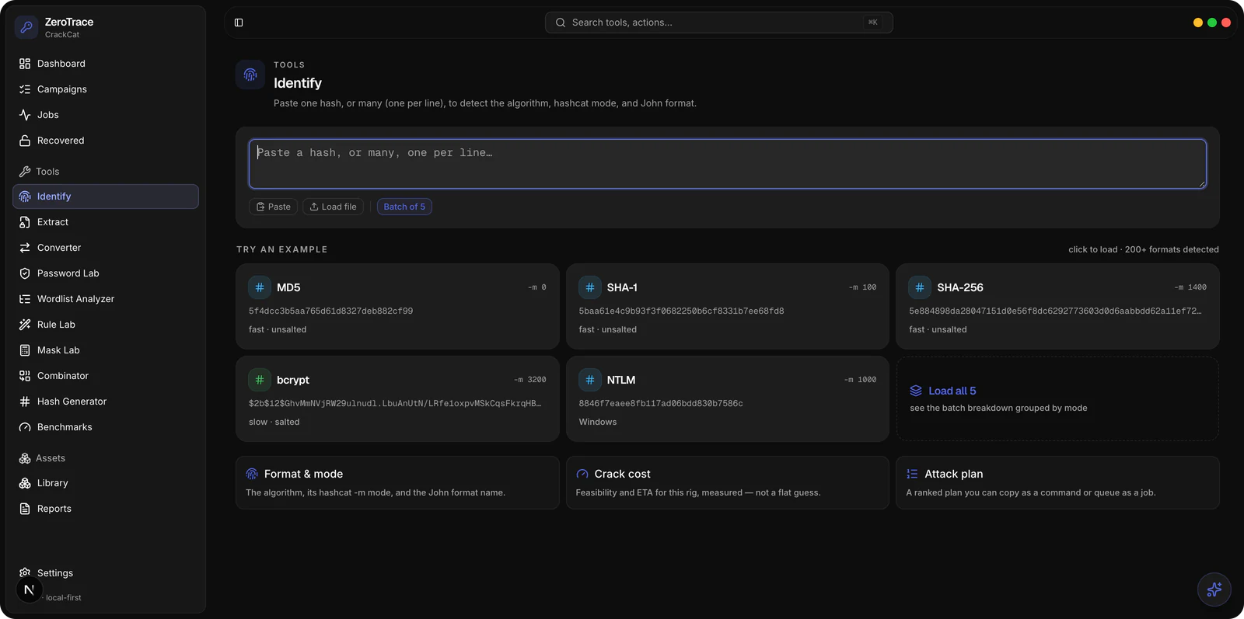This screenshot has height=619, width=1244.
Task: Click the Attack plan info card
Action: coord(1057,483)
